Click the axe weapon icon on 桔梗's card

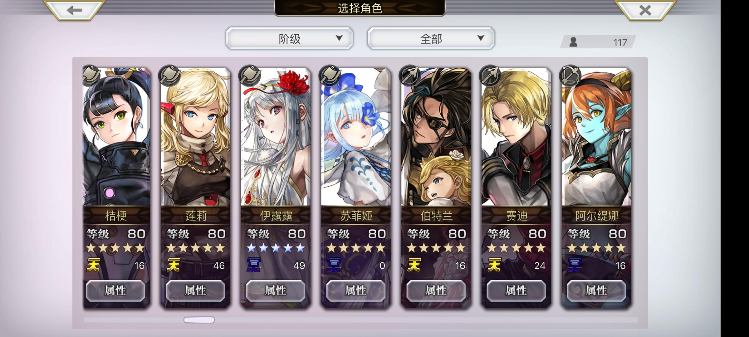pyautogui.click(x=91, y=76)
